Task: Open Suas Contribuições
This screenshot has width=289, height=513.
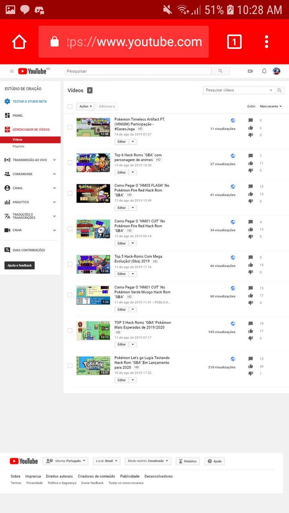Action: pyautogui.click(x=29, y=250)
